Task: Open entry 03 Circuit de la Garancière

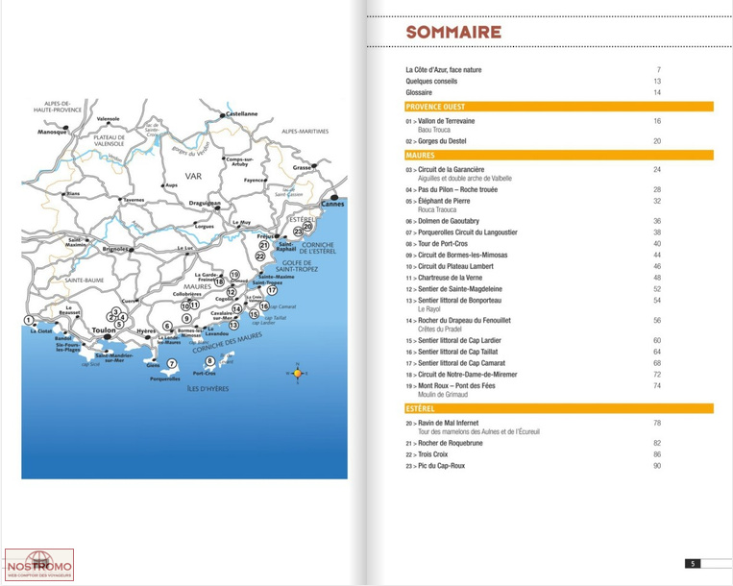Action: click(445, 170)
